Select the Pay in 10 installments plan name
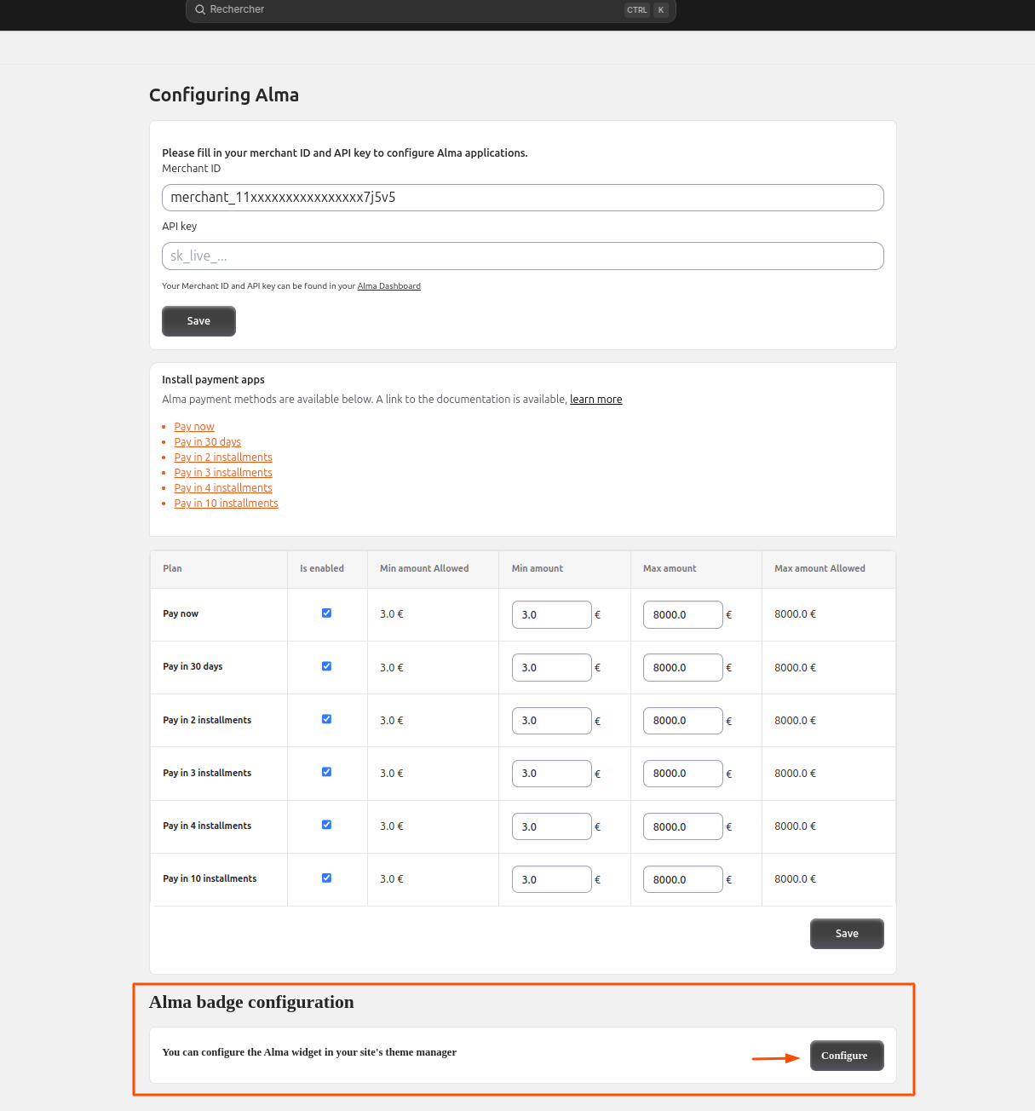 coord(210,878)
